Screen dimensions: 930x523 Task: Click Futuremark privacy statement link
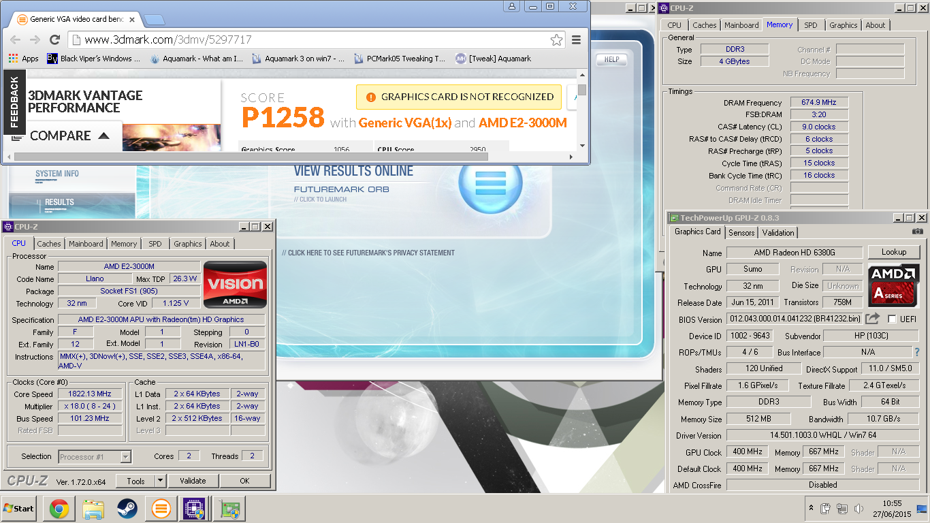coord(368,253)
